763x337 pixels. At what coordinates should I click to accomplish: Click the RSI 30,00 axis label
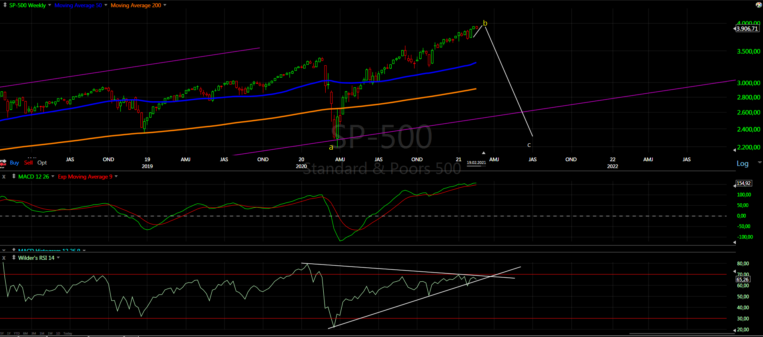point(743,319)
